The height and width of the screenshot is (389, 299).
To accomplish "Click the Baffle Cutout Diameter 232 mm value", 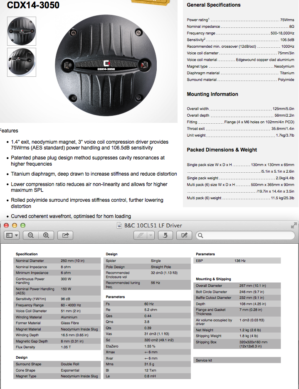I will (252, 298).
